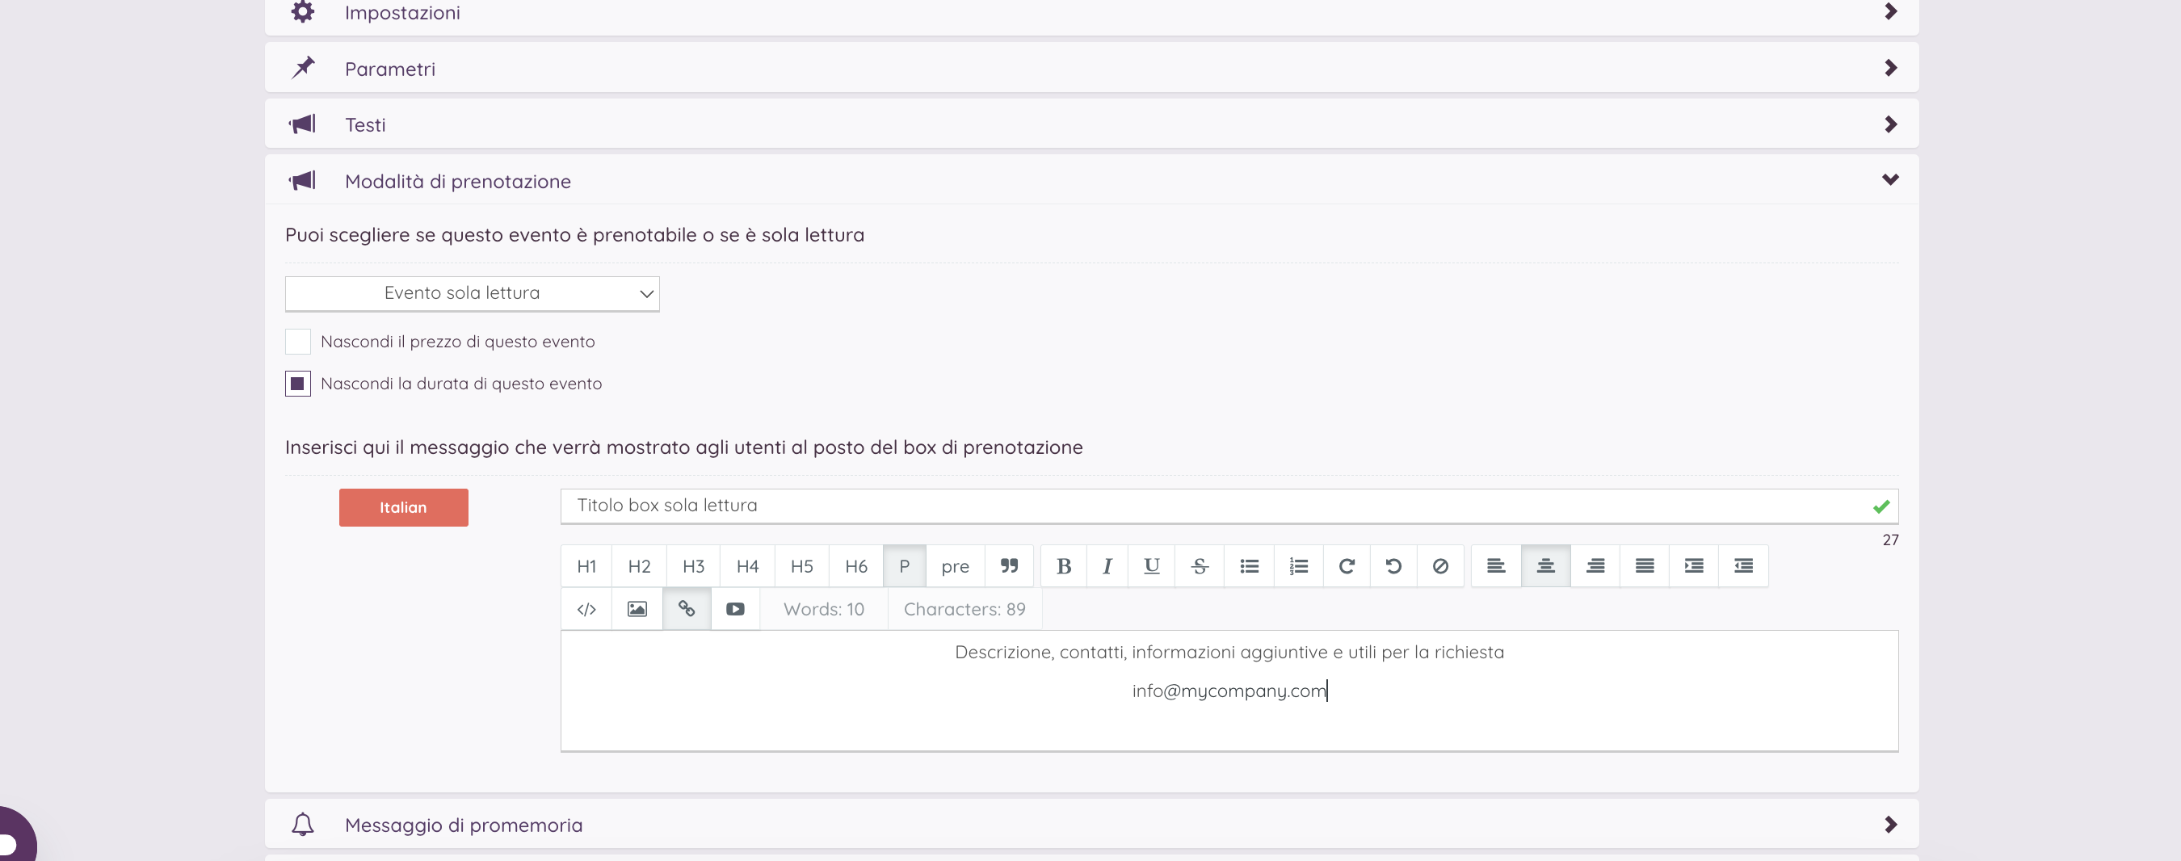The width and height of the screenshot is (2181, 861).
Task: Uncheck Nascondi la durata di questo evento
Action: (x=297, y=384)
